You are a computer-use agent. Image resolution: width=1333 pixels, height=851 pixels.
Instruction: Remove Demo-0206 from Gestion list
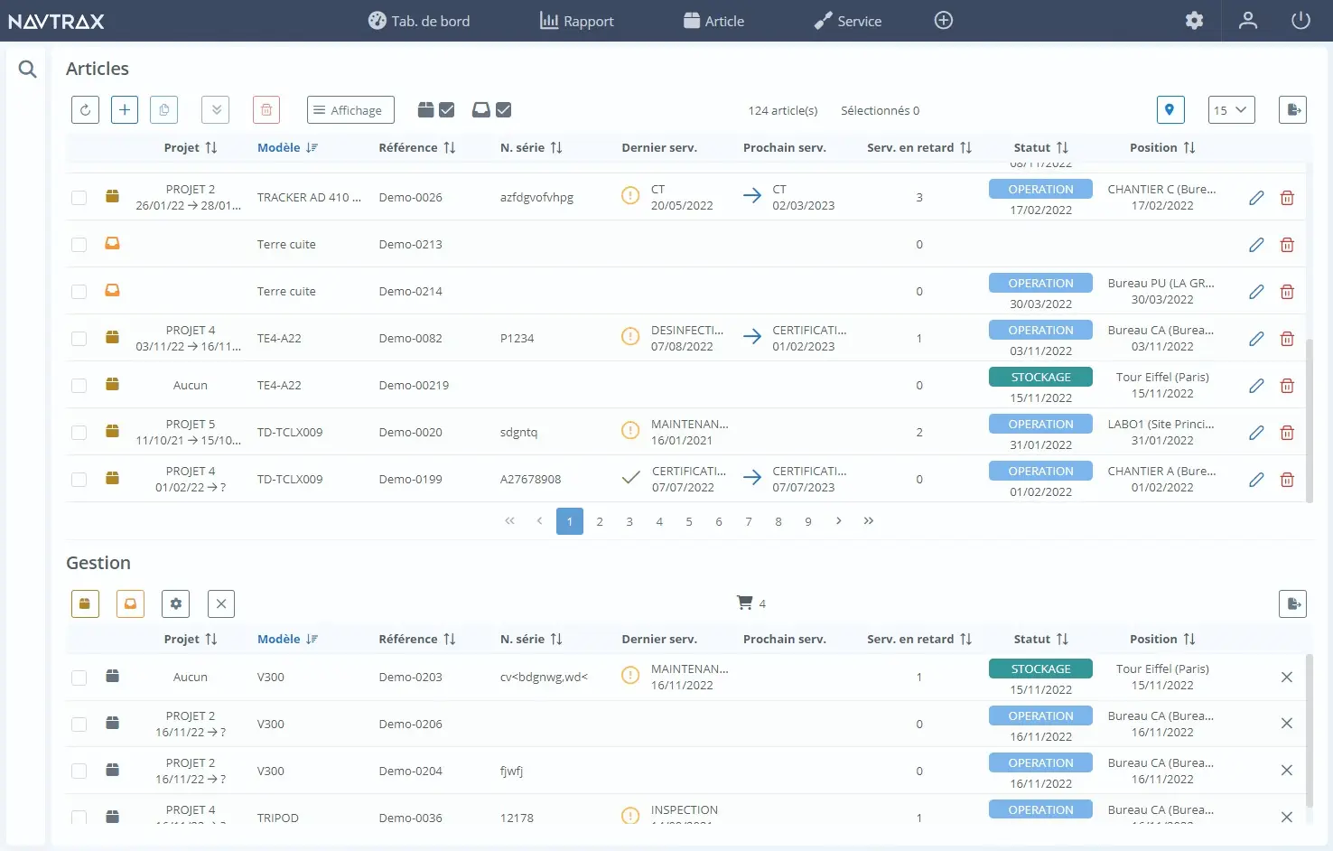pyautogui.click(x=1287, y=724)
